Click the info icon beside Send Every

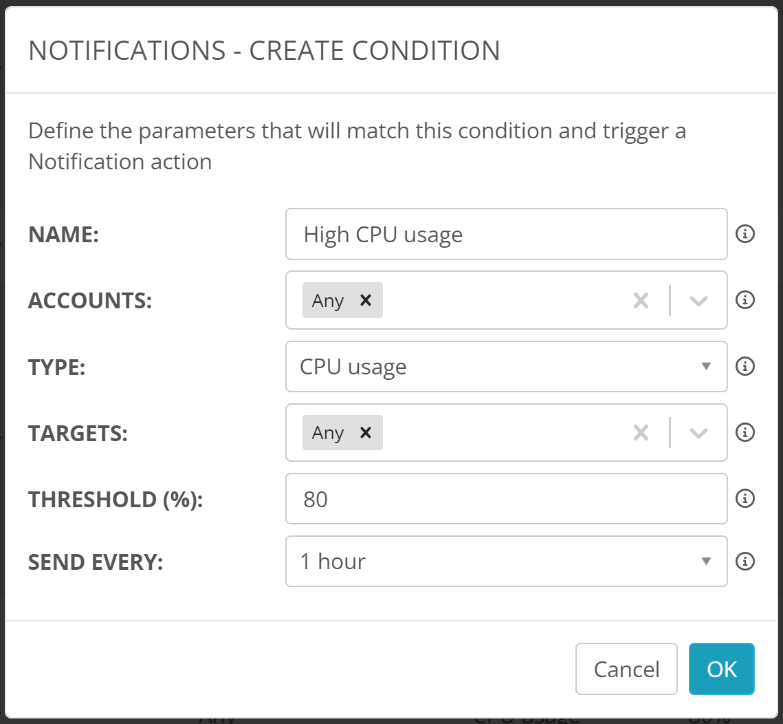[745, 562]
